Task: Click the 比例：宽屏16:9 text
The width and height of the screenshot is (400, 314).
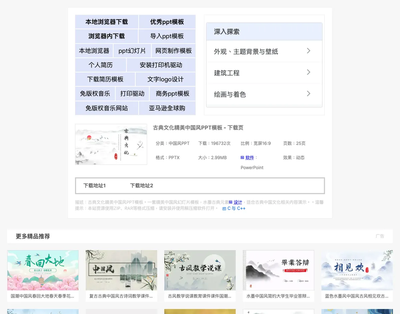Action: [256, 143]
